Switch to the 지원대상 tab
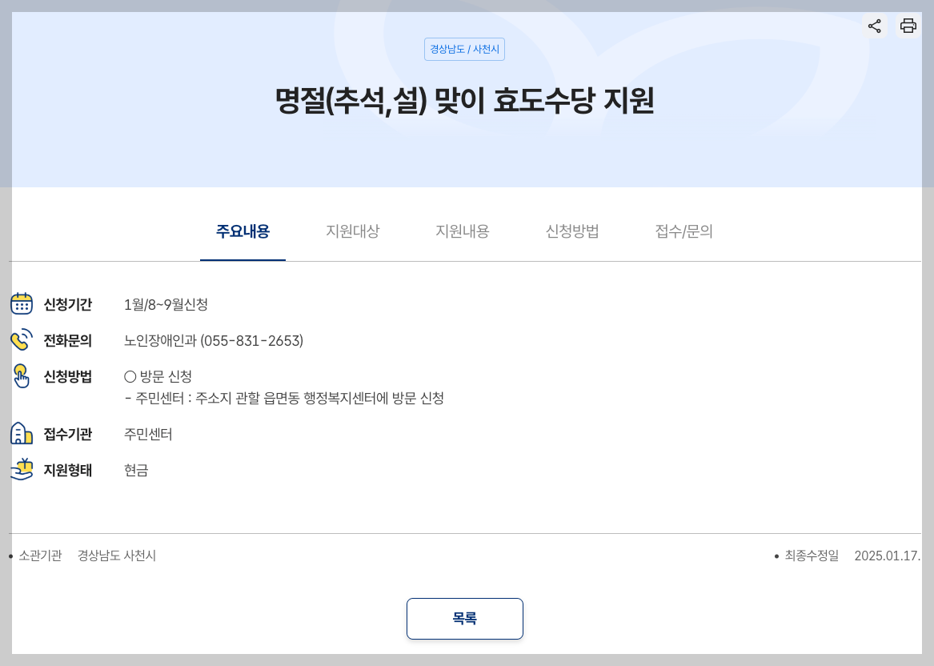Image resolution: width=934 pixels, height=666 pixels. (x=353, y=231)
